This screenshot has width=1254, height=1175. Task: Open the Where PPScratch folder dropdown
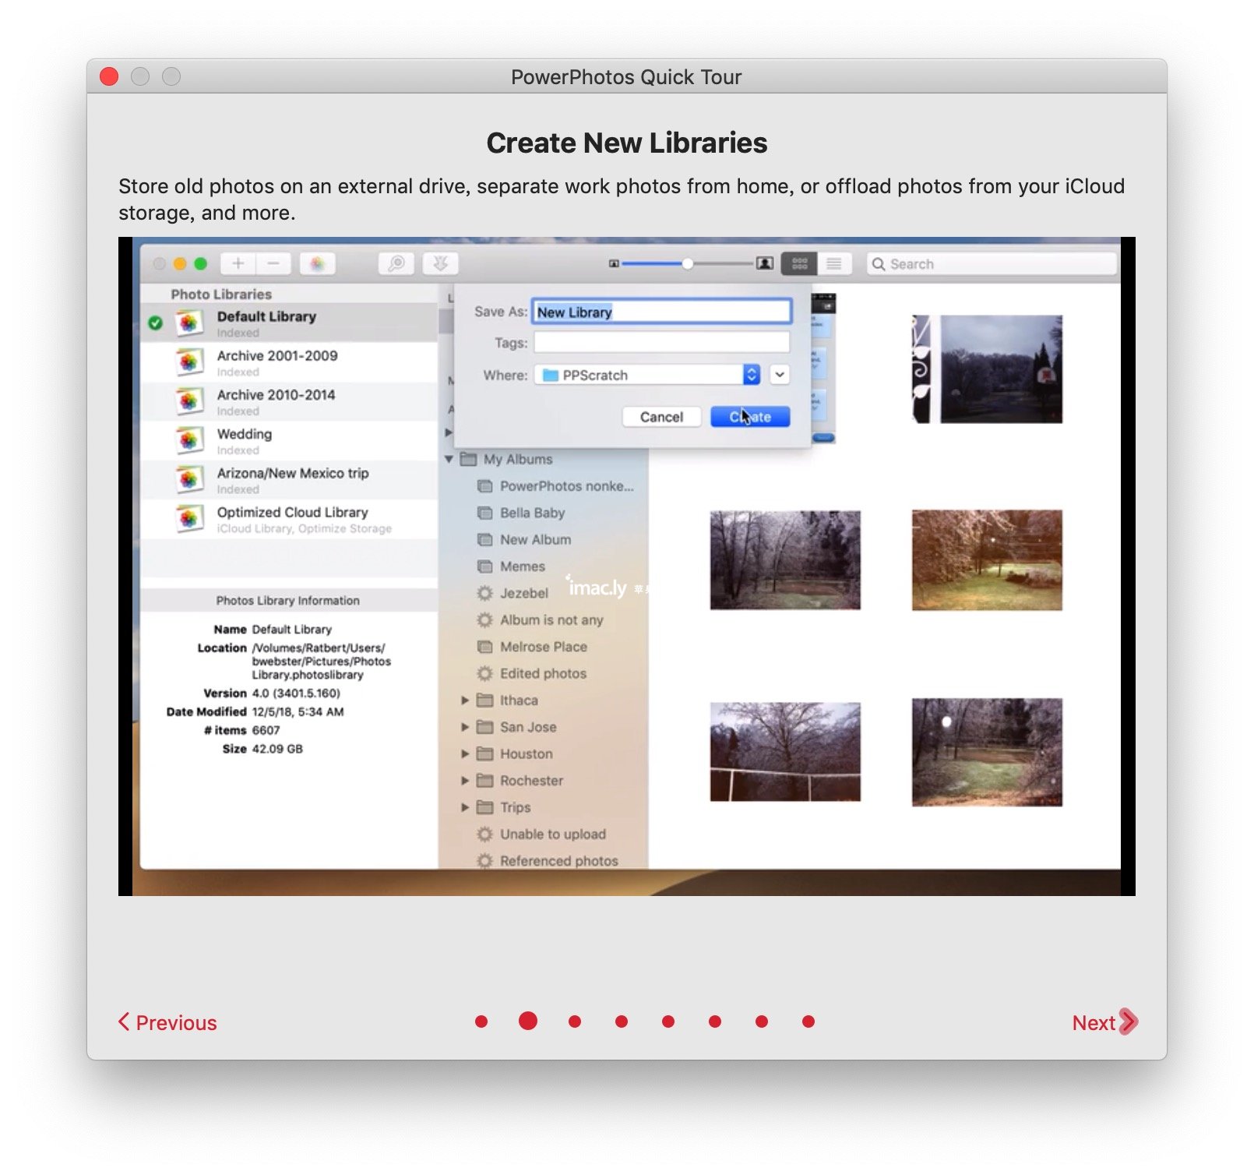[x=646, y=375]
